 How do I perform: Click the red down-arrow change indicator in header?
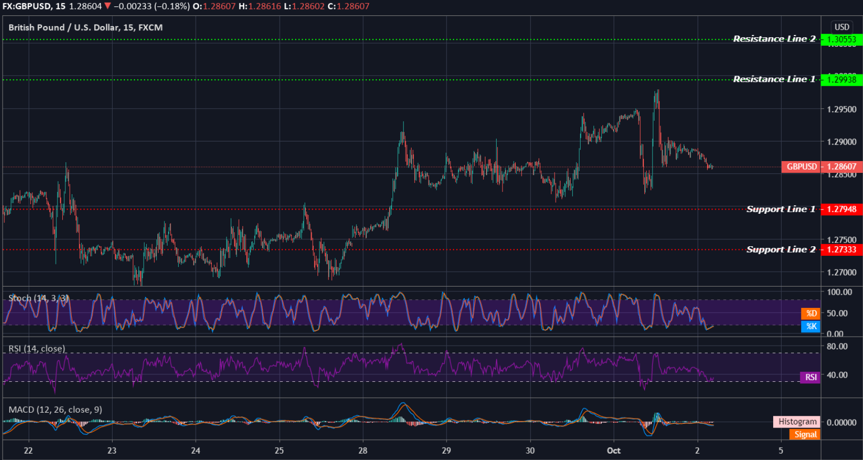click(107, 6)
